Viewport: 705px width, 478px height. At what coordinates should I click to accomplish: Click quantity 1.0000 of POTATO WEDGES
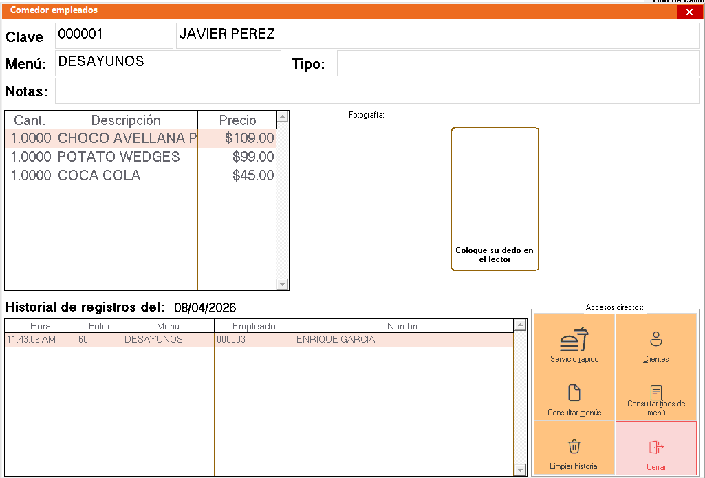30,157
